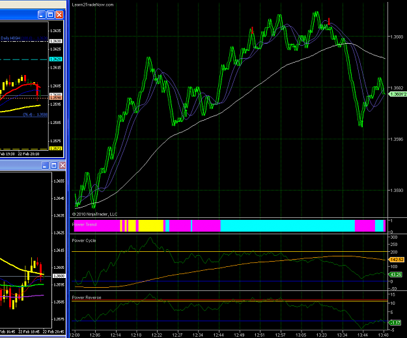Image resolution: width=407 pixels, height=338 pixels.
Task: Select the 1.36012 current price marker
Action: 398,94
